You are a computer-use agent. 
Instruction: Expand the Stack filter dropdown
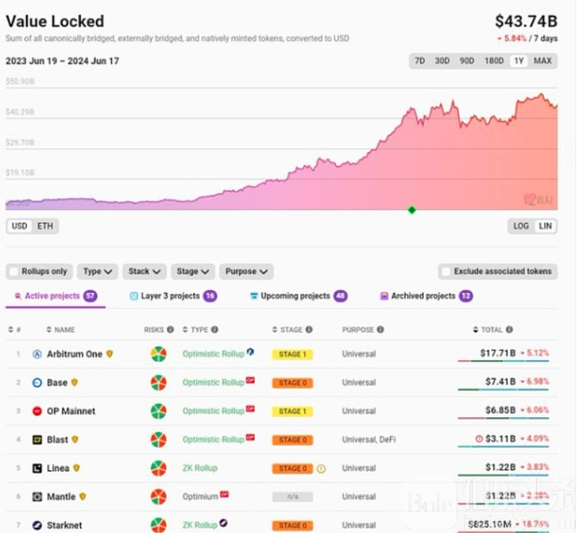click(x=144, y=272)
